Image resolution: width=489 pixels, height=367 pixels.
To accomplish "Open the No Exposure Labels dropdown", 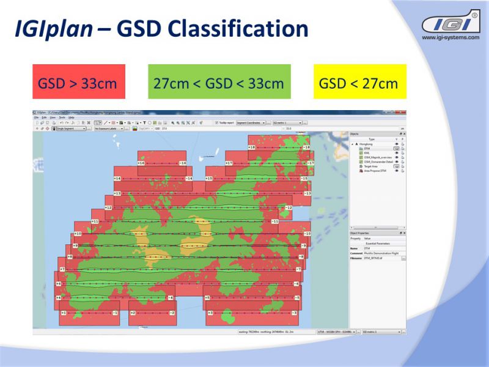I will pos(109,128).
